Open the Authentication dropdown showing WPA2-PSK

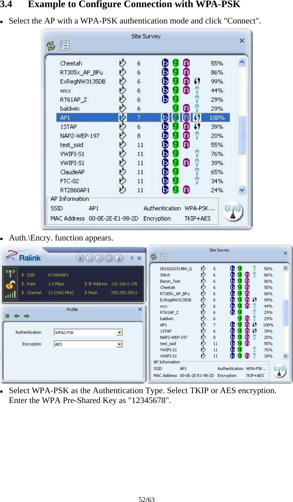(x=120, y=332)
